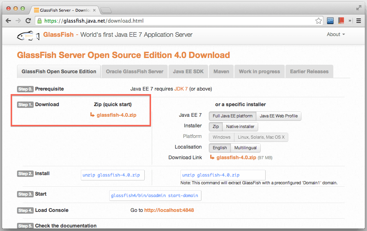Image resolution: width=367 pixels, height=231 pixels.
Task: Click the asadmin start-domain command box
Action: tap(155, 196)
